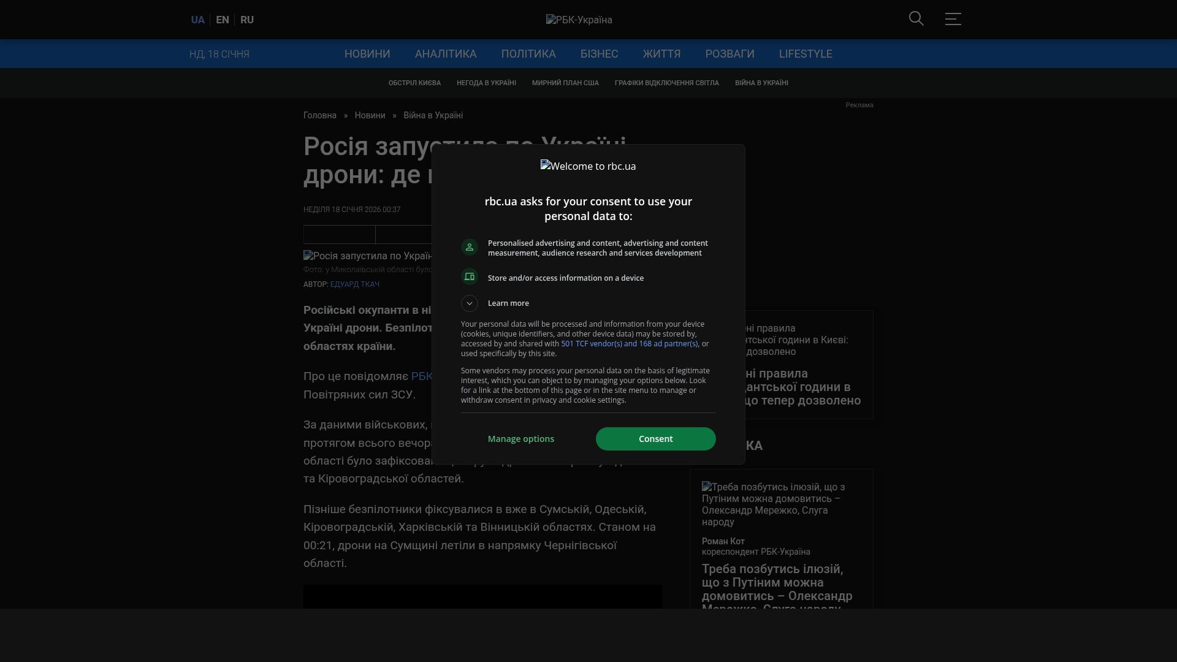Switch site language to RU
Screen dimensions: 1177x662
[246, 20]
